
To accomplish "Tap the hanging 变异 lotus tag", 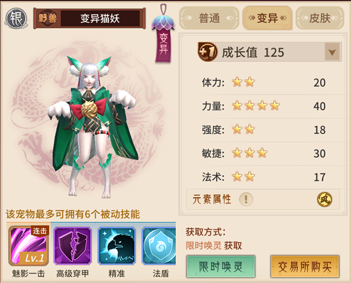I will (163, 34).
